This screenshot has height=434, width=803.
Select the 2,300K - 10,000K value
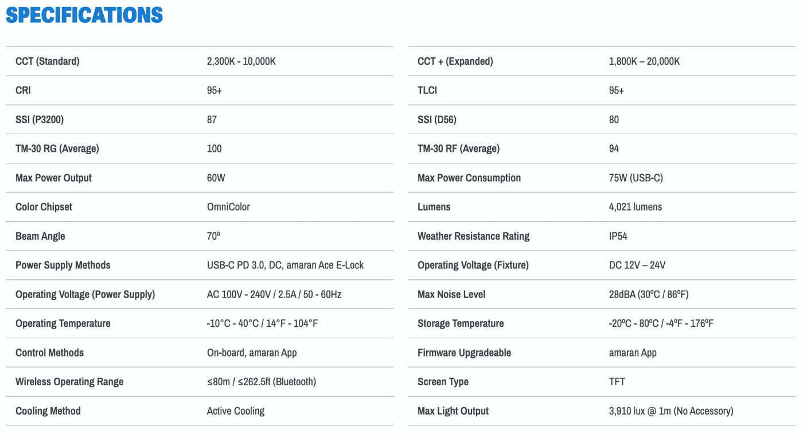coord(241,61)
